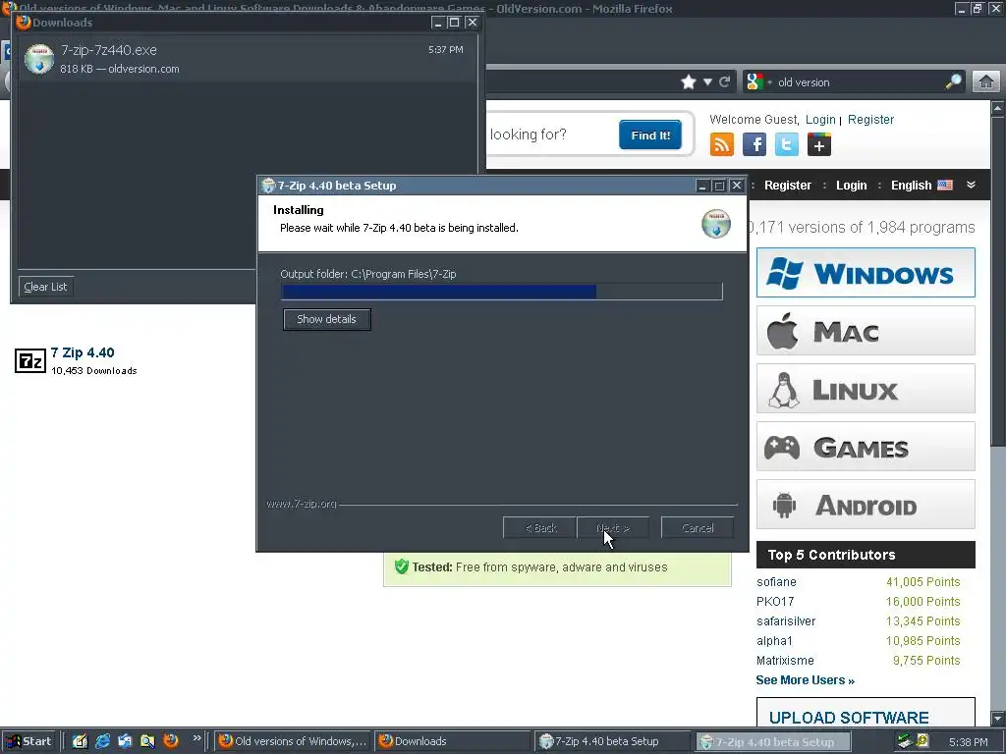
Task: Switch to the Downloads taskbar button
Action: click(x=452, y=741)
